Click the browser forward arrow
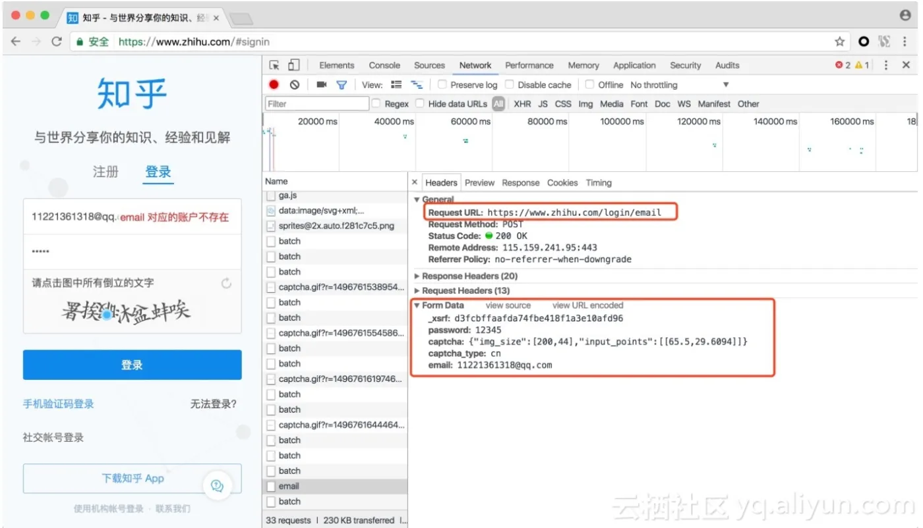Image resolution: width=923 pixels, height=528 pixels. (x=36, y=41)
